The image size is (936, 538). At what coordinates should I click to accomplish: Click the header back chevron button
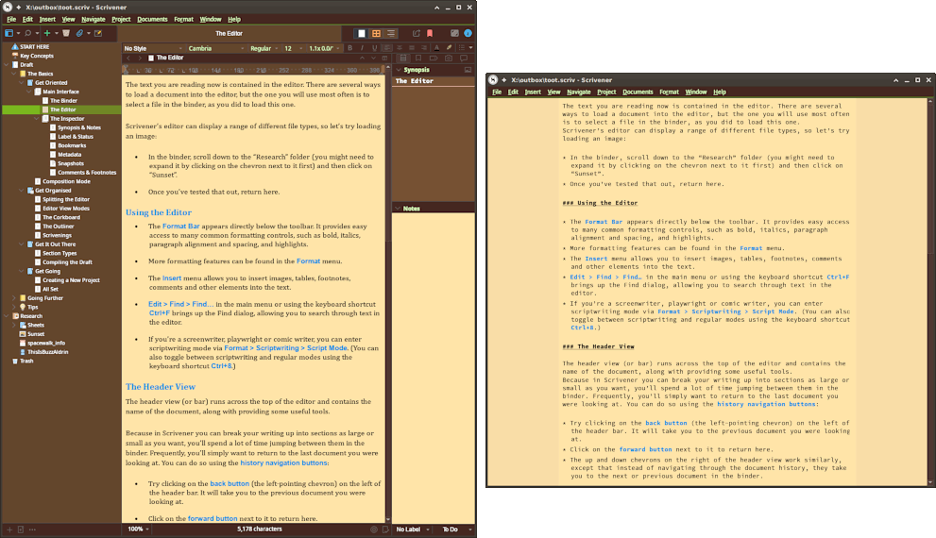(x=128, y=58)
